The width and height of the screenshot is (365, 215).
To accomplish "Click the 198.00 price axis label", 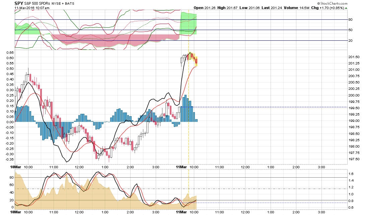I will pos(354,146).
